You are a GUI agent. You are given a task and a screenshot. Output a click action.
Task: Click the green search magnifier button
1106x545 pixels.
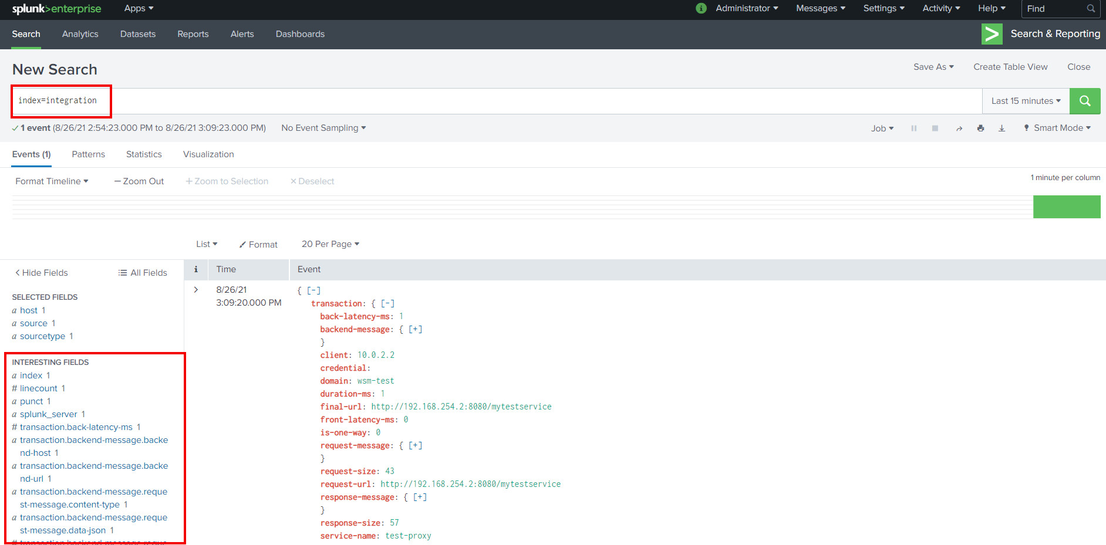(x=1085, y=101)
